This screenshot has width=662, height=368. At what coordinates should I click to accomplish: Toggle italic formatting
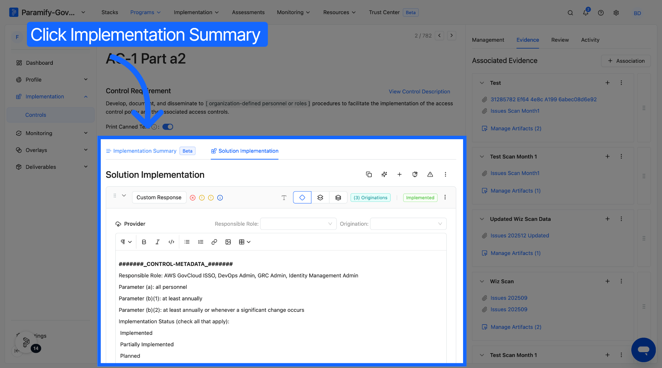pyautogui.click(x=158, y=242)
